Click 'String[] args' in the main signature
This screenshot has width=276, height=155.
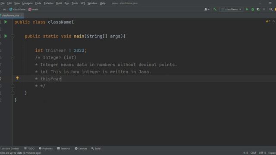(103, 36)
